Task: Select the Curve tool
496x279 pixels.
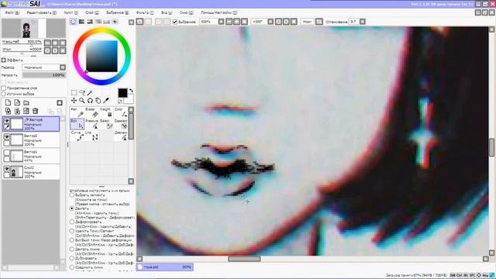Action: tap(77, 136)
